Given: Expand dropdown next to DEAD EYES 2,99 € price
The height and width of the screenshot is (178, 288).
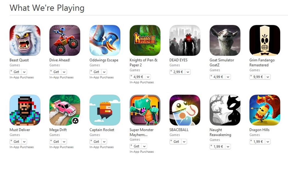Looking at the screenshot, I should [188, 72].
